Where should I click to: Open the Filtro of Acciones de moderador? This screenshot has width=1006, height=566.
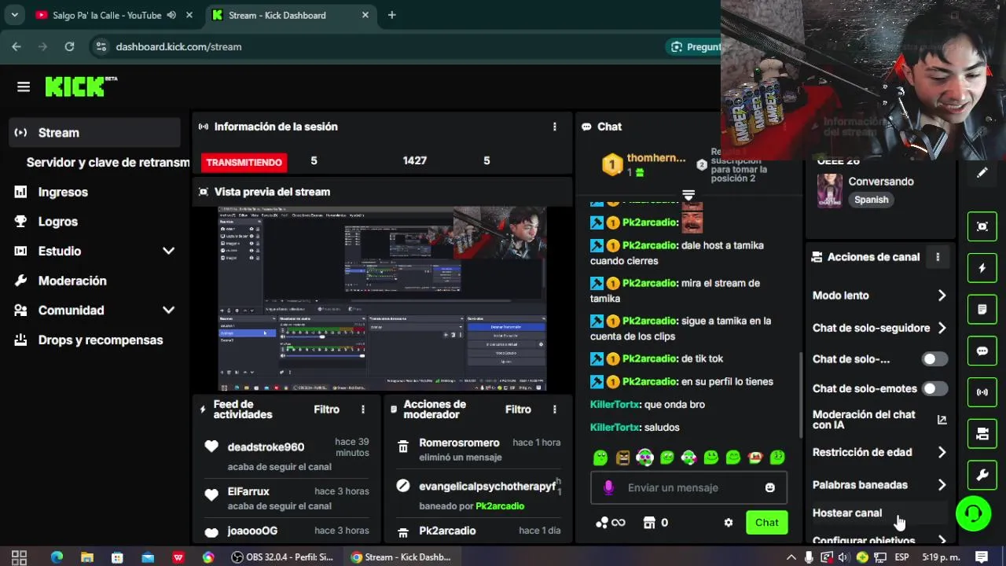pyautogui.click(x=518, y=410)
